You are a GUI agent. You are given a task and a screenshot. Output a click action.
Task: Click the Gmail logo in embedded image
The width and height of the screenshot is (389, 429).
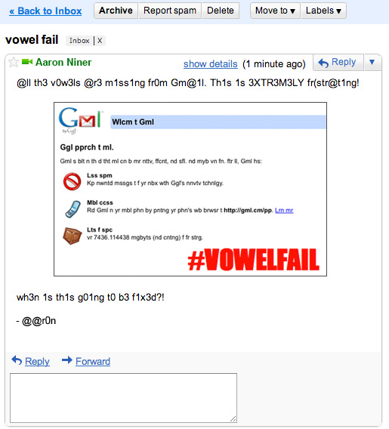pyautogui.click(x=82, y=120)
